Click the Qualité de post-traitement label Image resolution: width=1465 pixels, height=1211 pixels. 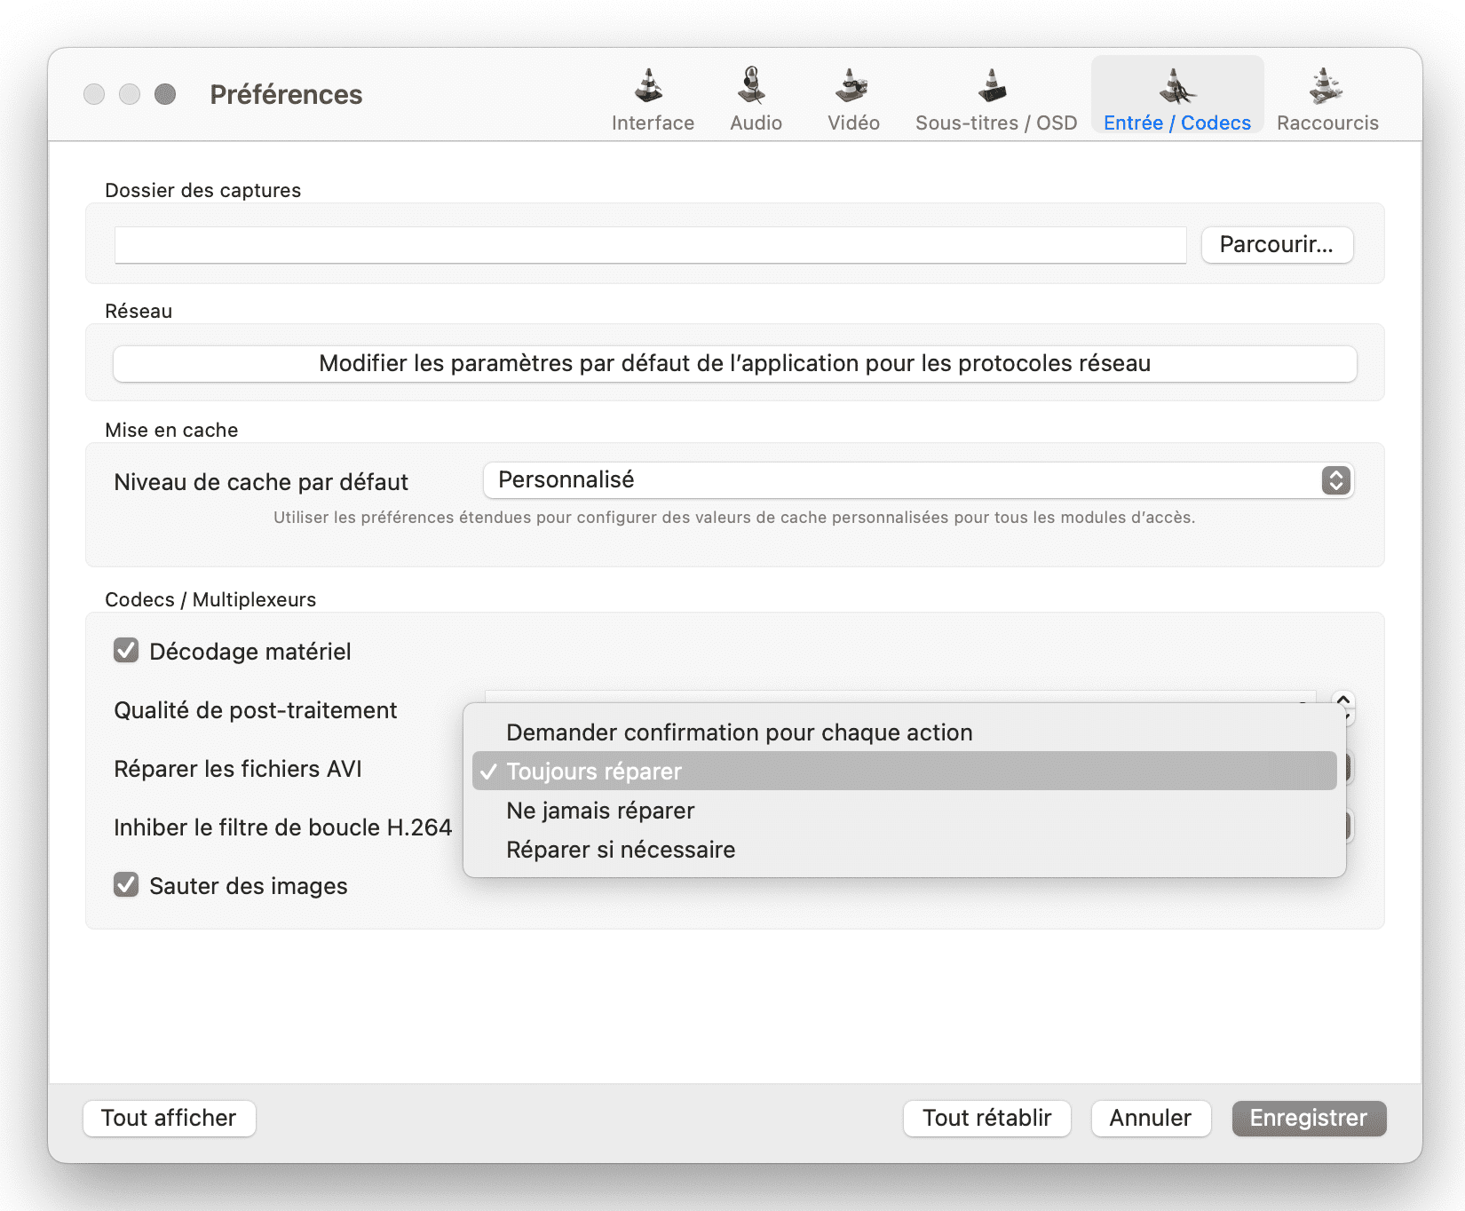[256, 710]
